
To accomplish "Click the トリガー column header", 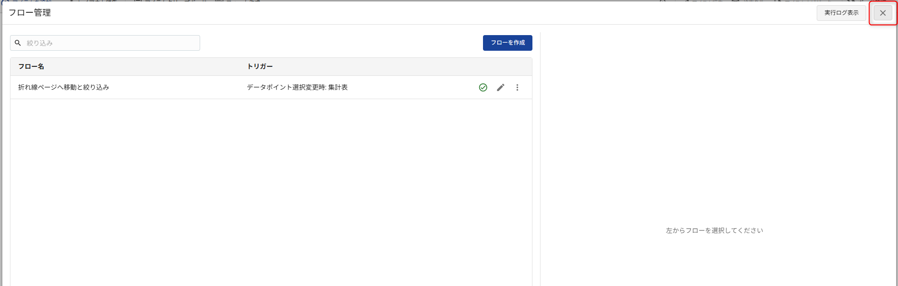I will pyautogui.click(x=260, y=66).
